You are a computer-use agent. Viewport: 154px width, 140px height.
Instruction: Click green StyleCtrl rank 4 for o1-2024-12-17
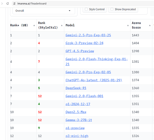pyautogui.click(x=39, y=104)
